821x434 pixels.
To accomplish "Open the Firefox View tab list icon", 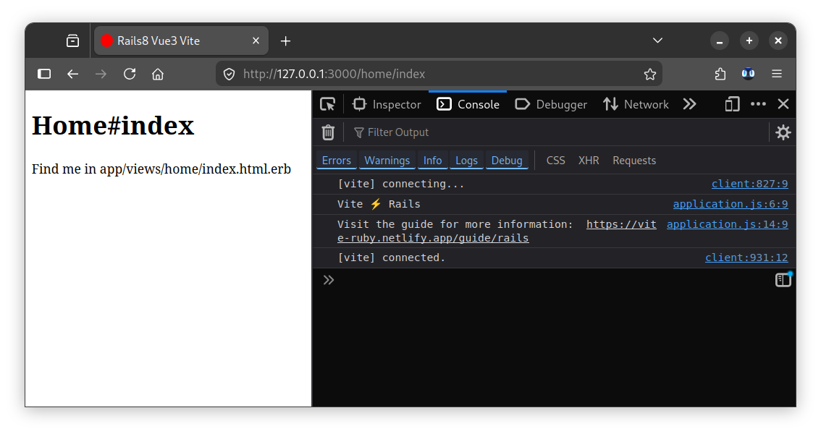I will [73, 41].
